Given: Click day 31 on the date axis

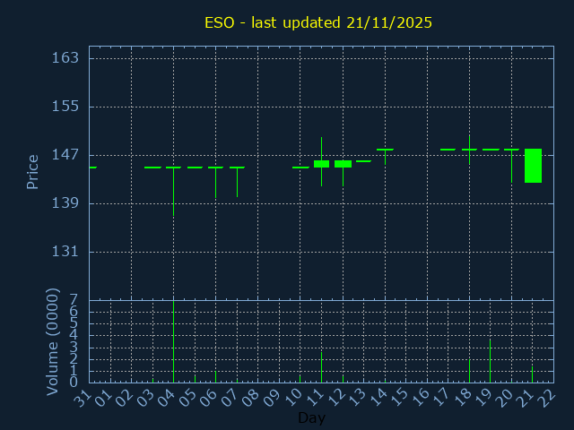Looking at the screenshot, I should [83, 399].
